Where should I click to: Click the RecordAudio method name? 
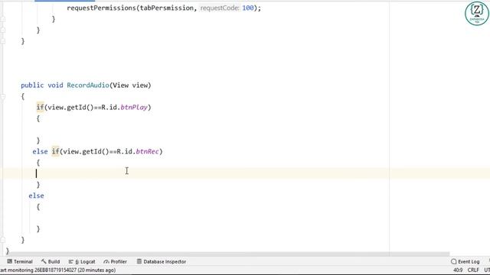88,86
